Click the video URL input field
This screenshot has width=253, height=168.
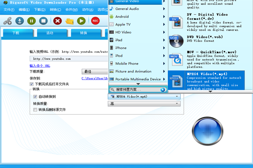(69, 59)
